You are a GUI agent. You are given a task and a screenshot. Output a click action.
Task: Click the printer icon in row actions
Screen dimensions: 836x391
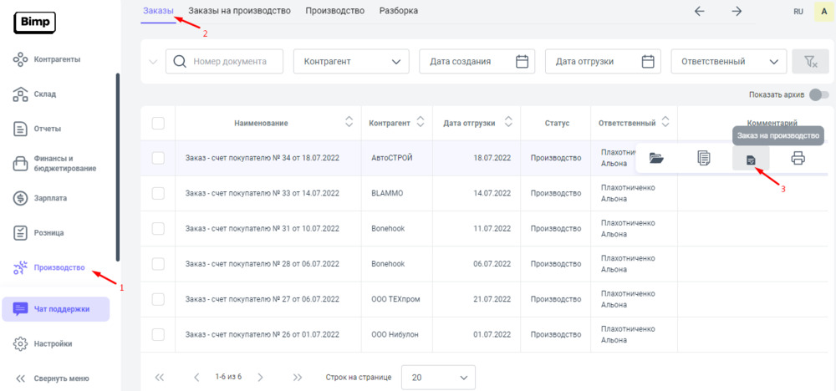[798, 158]
